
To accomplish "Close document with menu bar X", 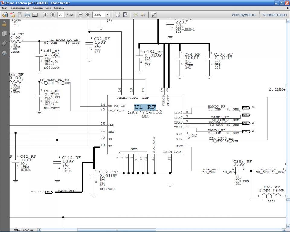I will point(288,8).
